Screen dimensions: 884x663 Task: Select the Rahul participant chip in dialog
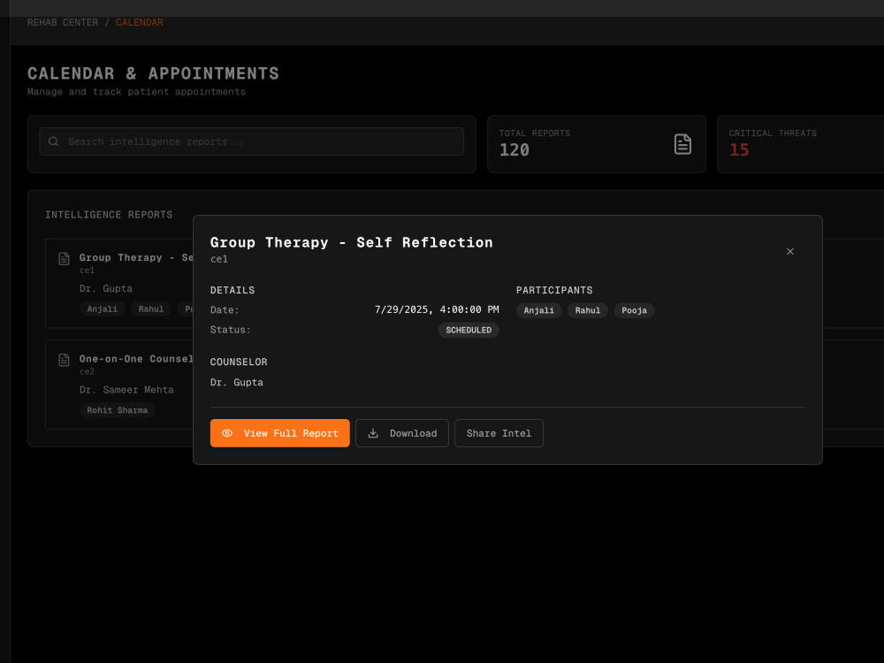click(x=588, y=310)
